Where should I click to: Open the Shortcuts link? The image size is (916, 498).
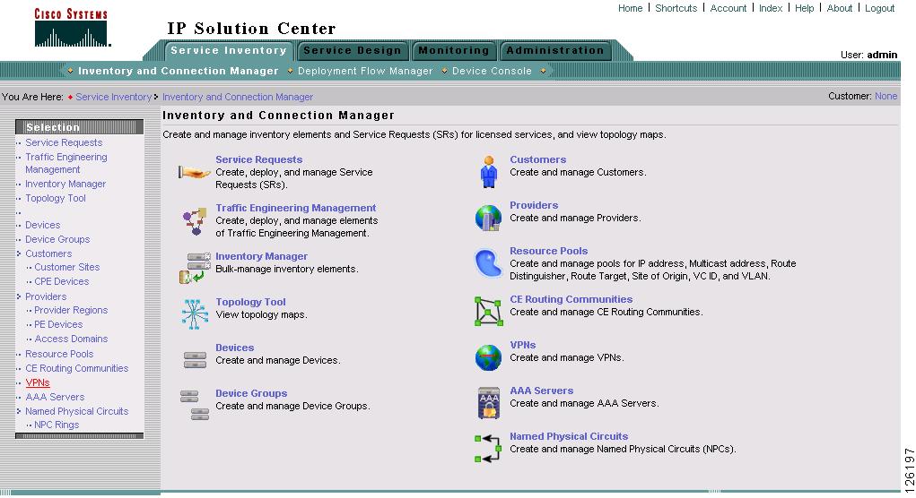tap(676, 8)
